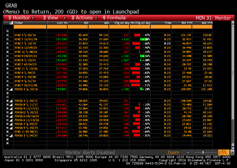This screenshot has height=168, width=237.
Task: Open the 1) Monitor menu
Action: [x=19, y=18]
